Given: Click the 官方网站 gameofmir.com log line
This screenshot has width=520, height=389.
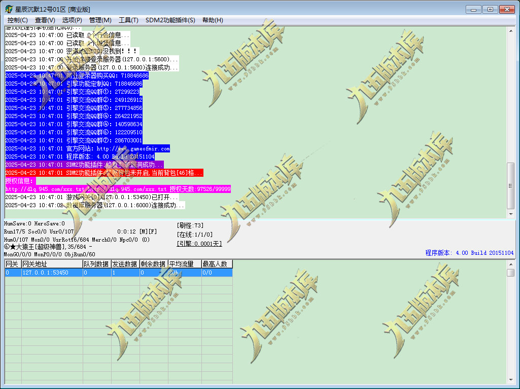Looking at the screenshot, I should (x=88, y=148).
